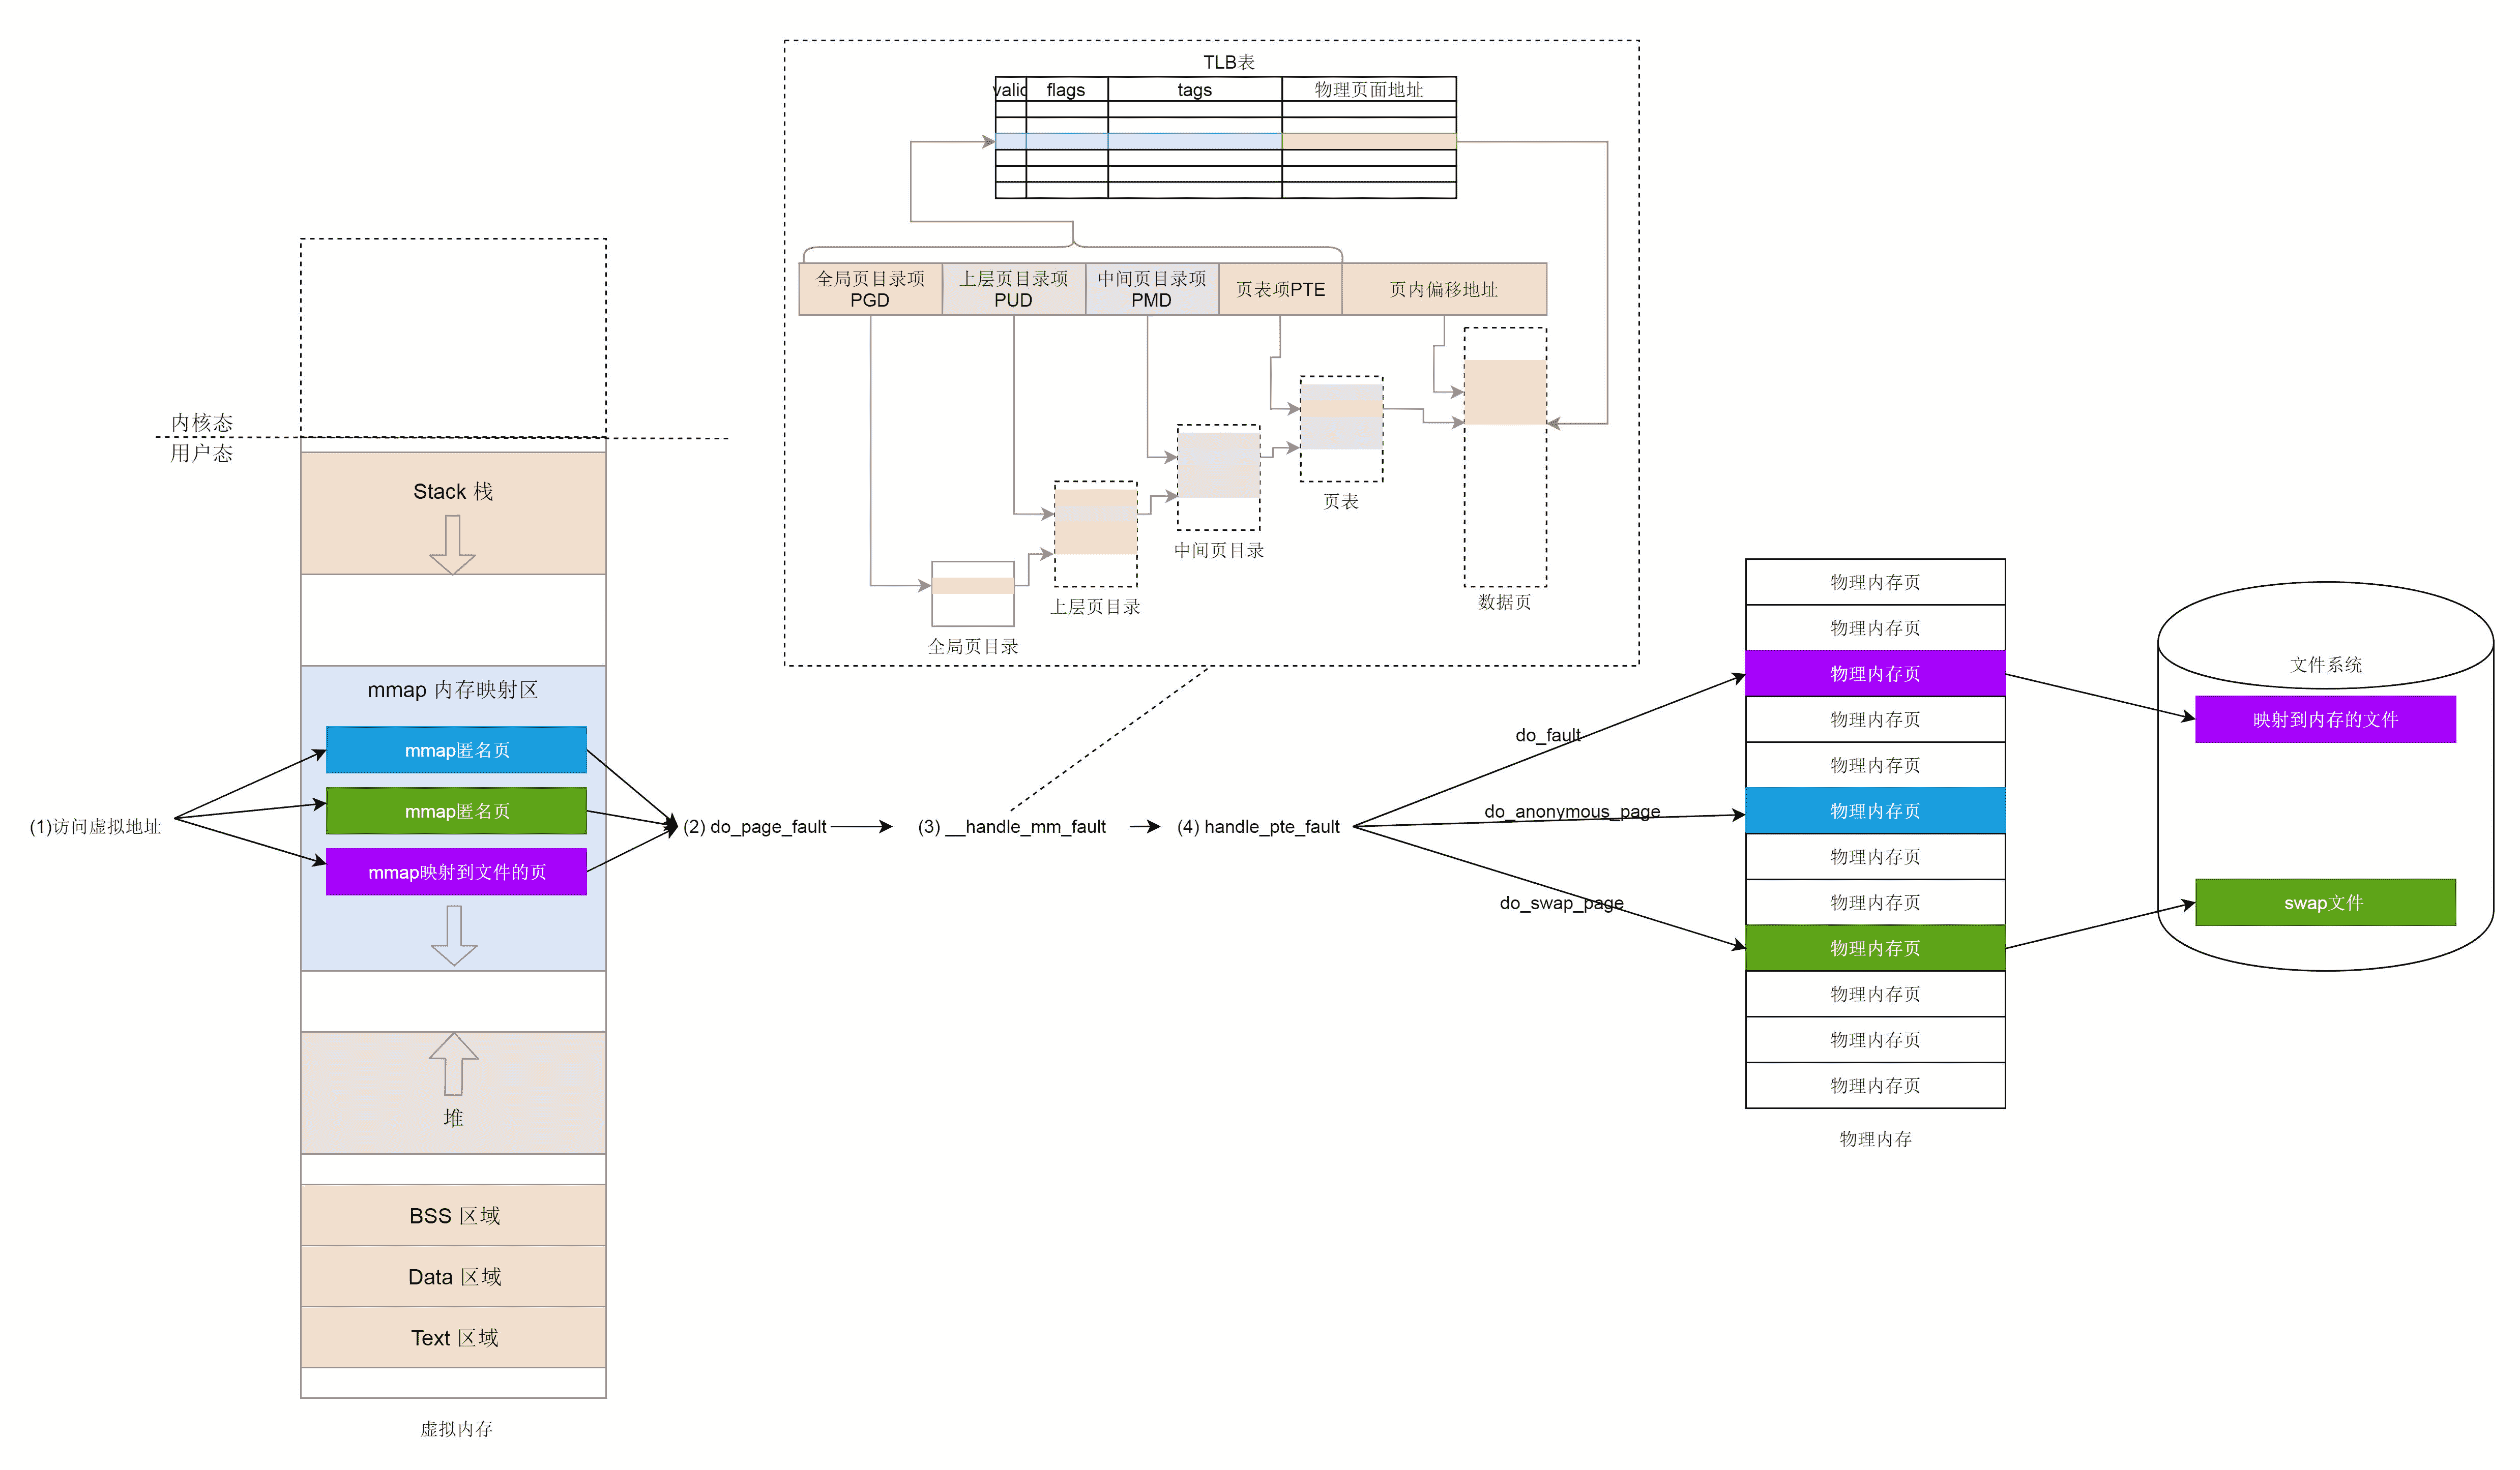Select the (4) handle_pte_fault text

(x=1257, y=826)
